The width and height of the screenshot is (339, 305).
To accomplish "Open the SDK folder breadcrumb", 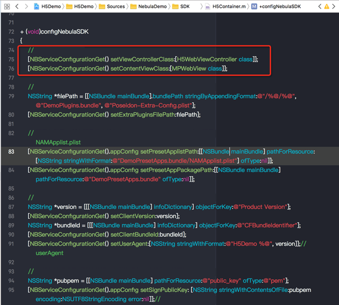I will (x=181, y=6).
